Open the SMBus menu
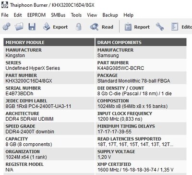This screenshot has height=175, width=192. [58, 15]
